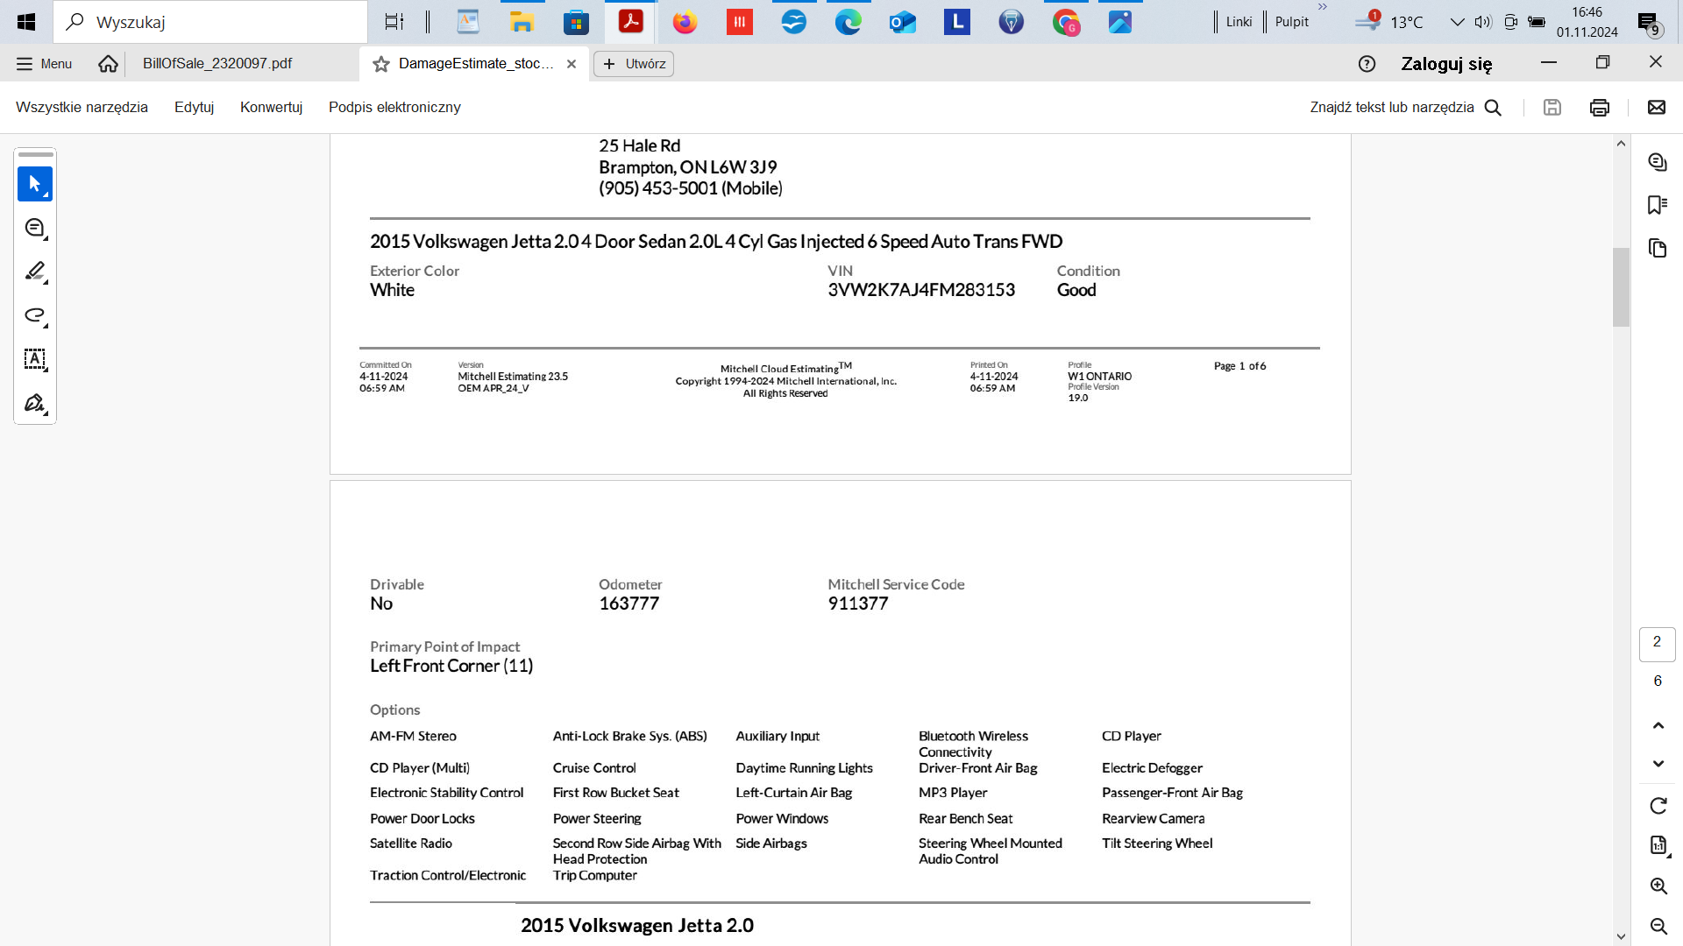The width and height of the screenshot is (1683, 946).
Task: Close the DamageEstimate tab
Action: (572, 64)
